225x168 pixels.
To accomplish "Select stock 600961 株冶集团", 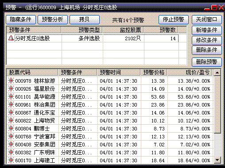I will point(35,105).
